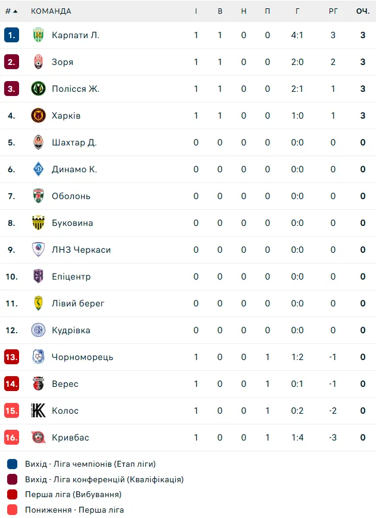376x518 pixels.
Task: Sort by the РГ goal difference header
Action: tap(333, 11)
